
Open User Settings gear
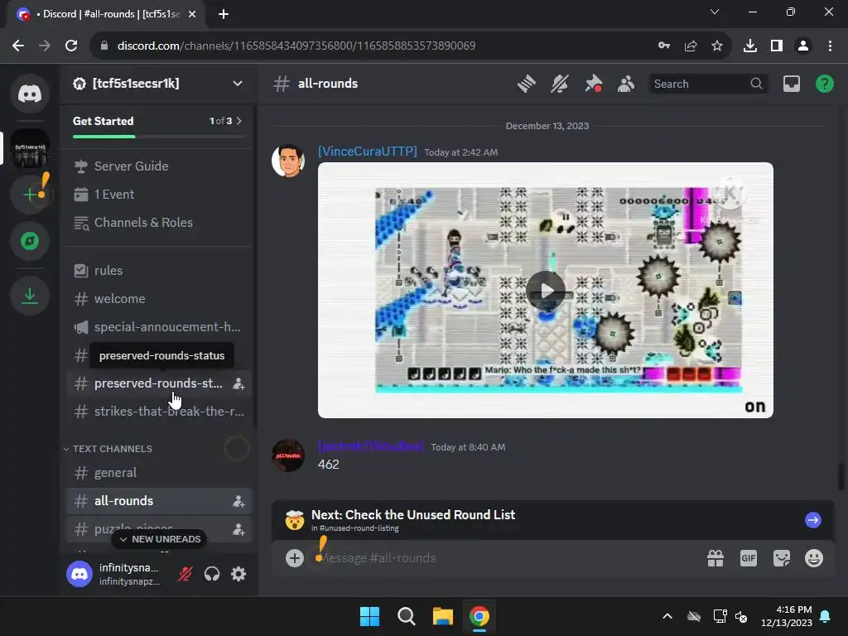pyautogui.click(x=238, y=574)
